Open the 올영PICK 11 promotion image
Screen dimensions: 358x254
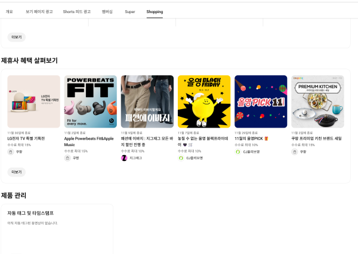(261, 101)
